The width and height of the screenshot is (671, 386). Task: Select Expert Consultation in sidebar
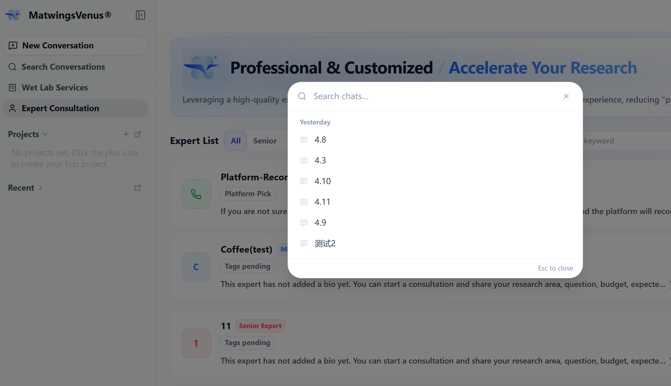tap(75, 108)
